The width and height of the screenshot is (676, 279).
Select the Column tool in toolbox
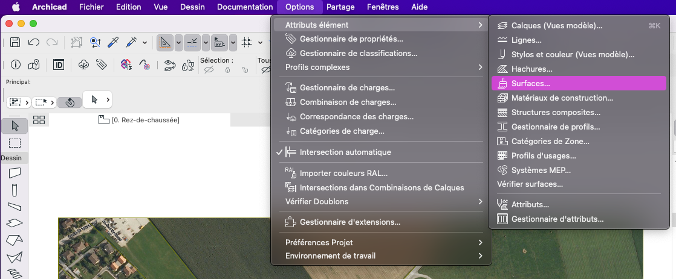coord(15,190)
